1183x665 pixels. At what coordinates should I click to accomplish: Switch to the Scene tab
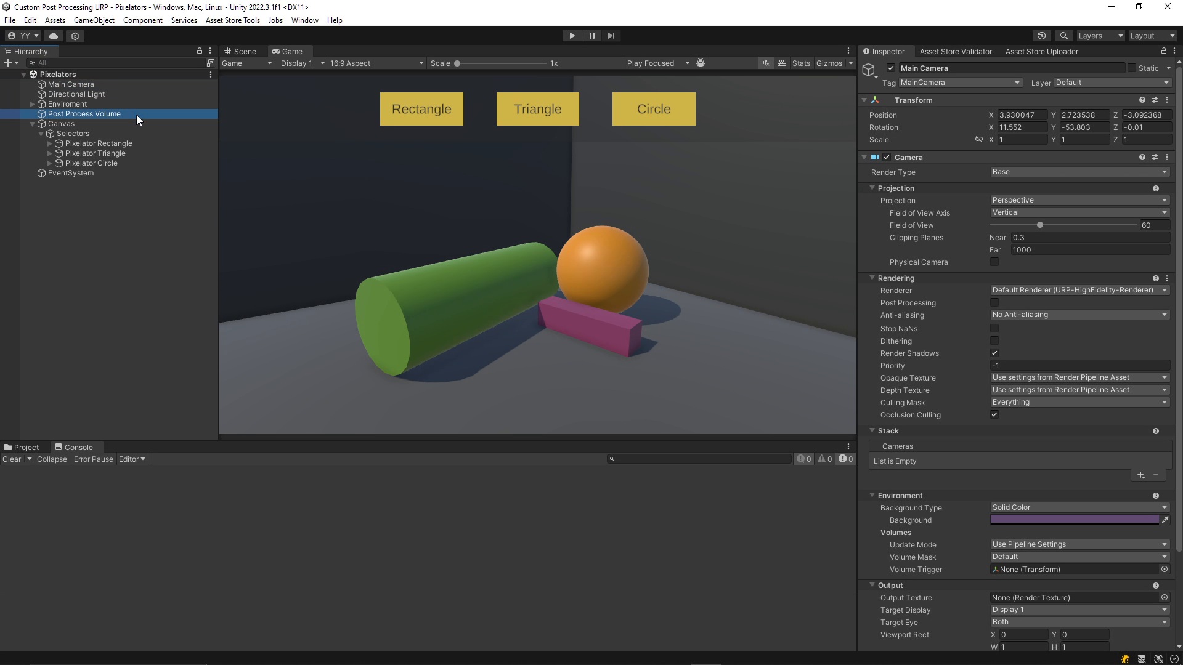click(240, 51)
